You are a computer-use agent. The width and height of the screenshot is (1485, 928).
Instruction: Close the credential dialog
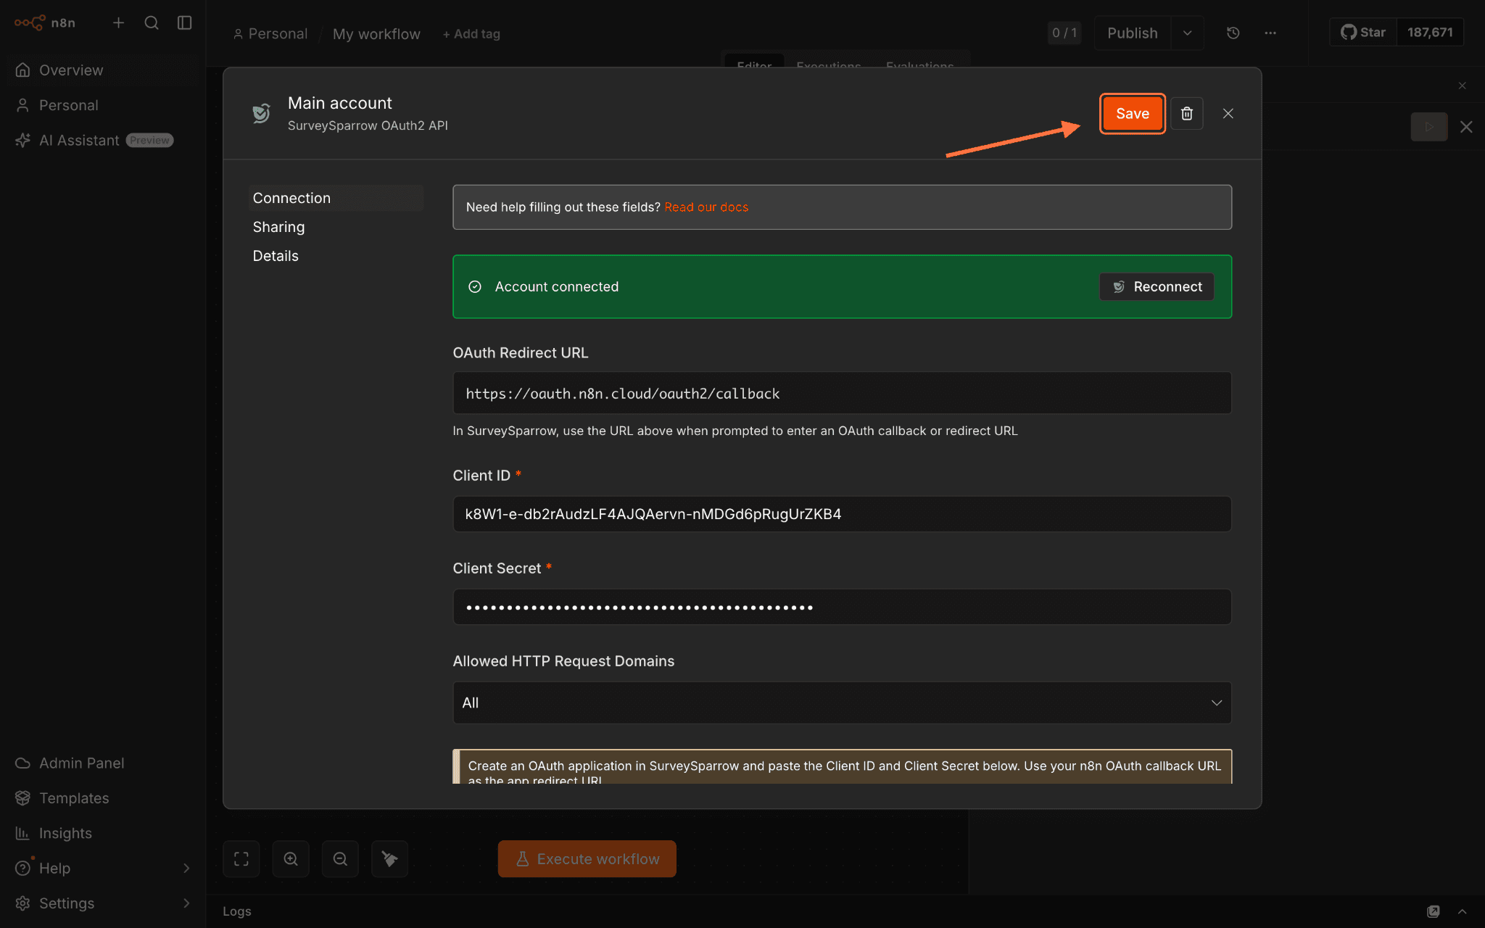click(x=1228, y=114)
